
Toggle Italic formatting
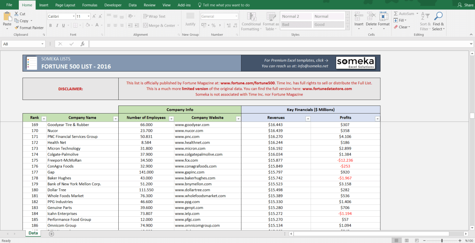[x=57, y=25]
